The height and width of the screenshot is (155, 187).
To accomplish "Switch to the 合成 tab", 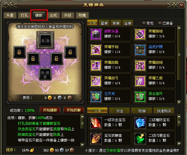I will click(x=53, y=15).
